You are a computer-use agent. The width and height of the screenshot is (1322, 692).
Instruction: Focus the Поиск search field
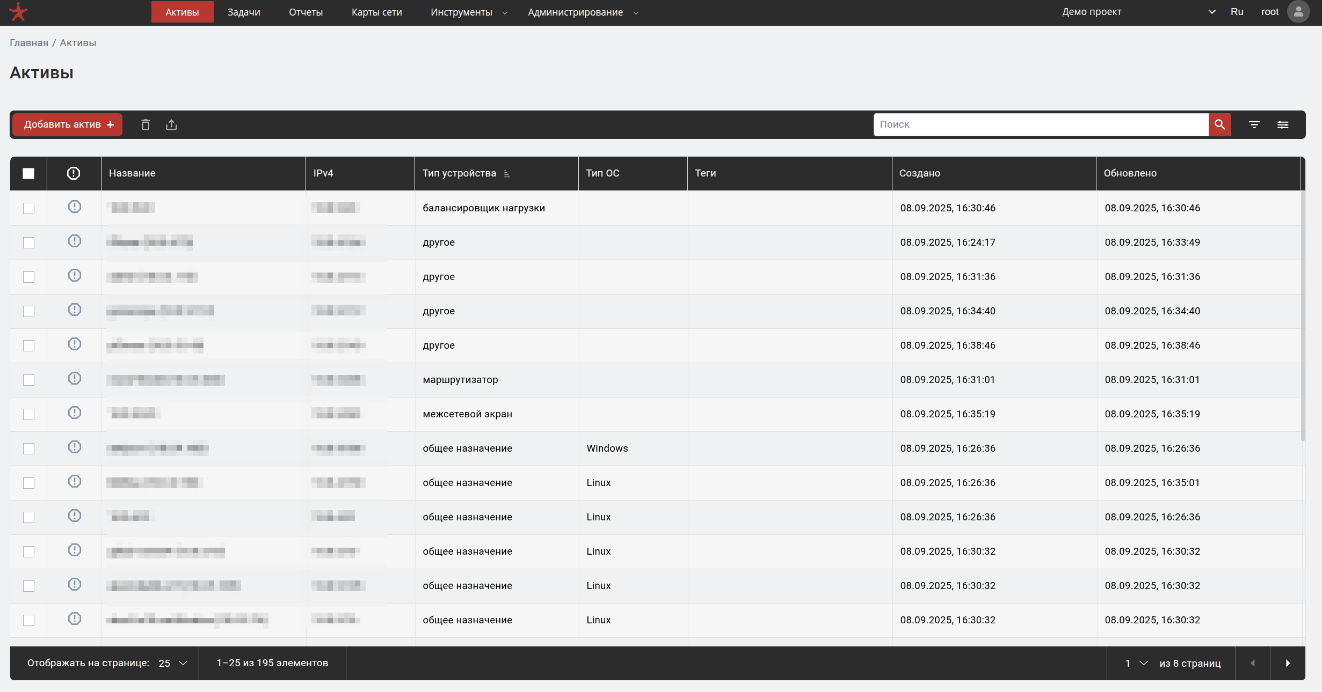coord(1041,124)
